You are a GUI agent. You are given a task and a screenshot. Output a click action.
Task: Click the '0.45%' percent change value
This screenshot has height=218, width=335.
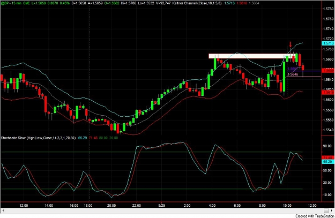point(64,3)
